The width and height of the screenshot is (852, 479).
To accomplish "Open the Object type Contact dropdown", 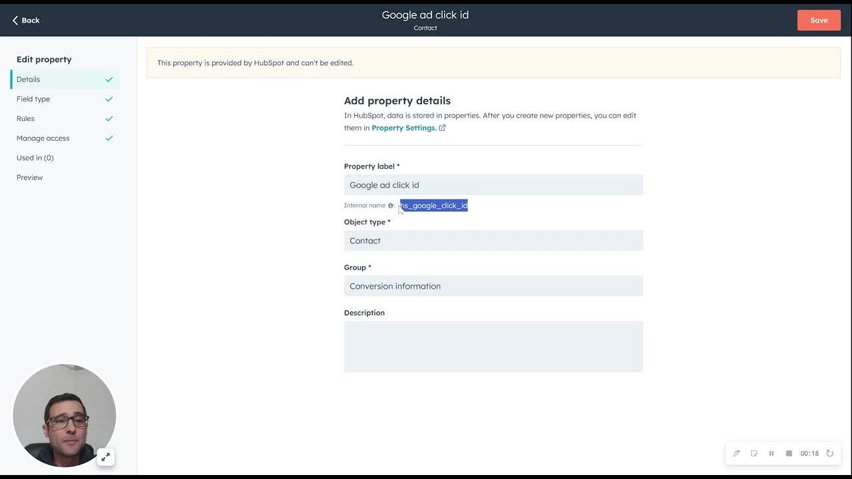I will tap(493, 241).
